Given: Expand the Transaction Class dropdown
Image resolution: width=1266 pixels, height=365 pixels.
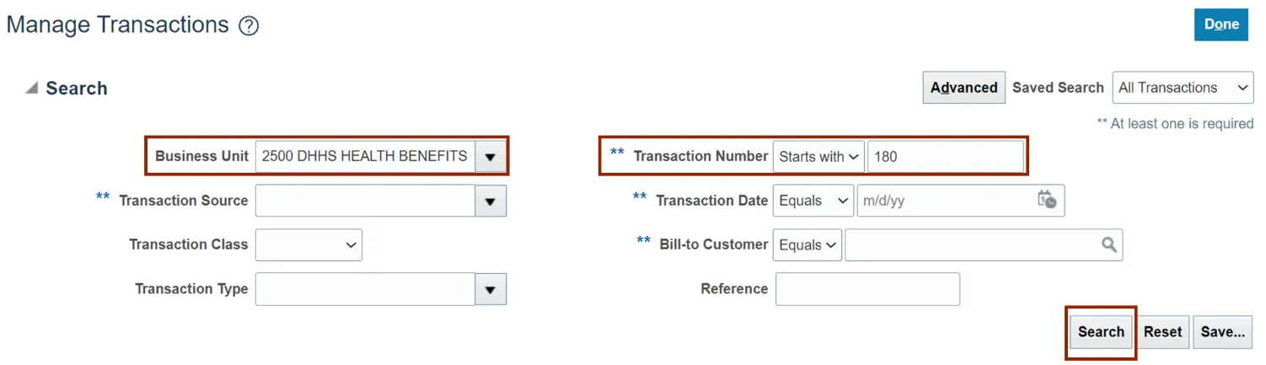Looking at the screenshot, I should click(x=308, y=244).
